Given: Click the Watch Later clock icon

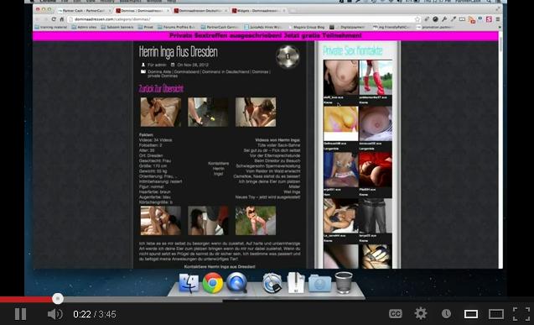Looking at the screenshot, I should (x=446, y=314).
